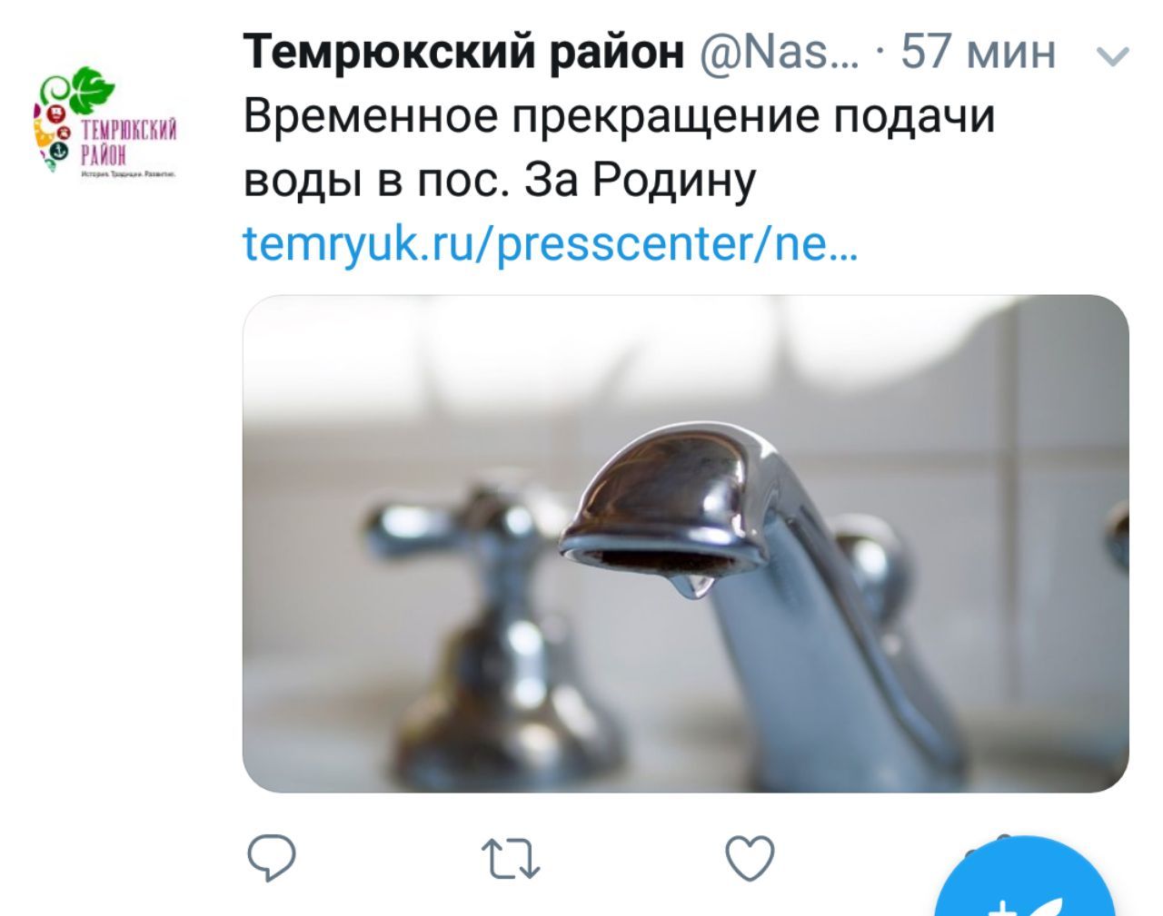
Task: Follow the temryuk.ru/presscenter link
Action: [x=551, y=243]
